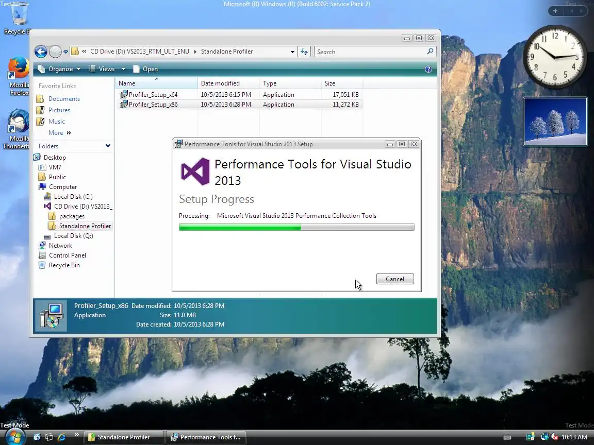This screenshot has width=594, height=445.
Task: Click the 17,051 KB size cell
Action: tap(345, 95)
